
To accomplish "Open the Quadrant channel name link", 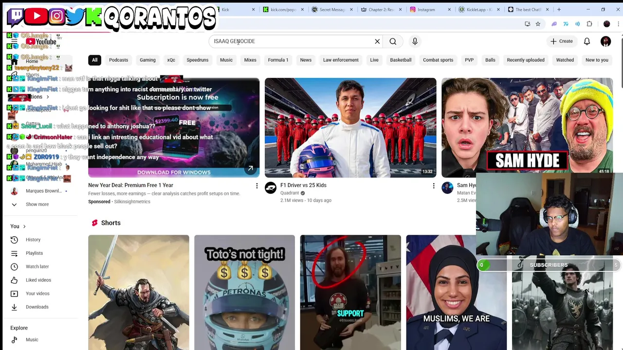I will [290, 193].
